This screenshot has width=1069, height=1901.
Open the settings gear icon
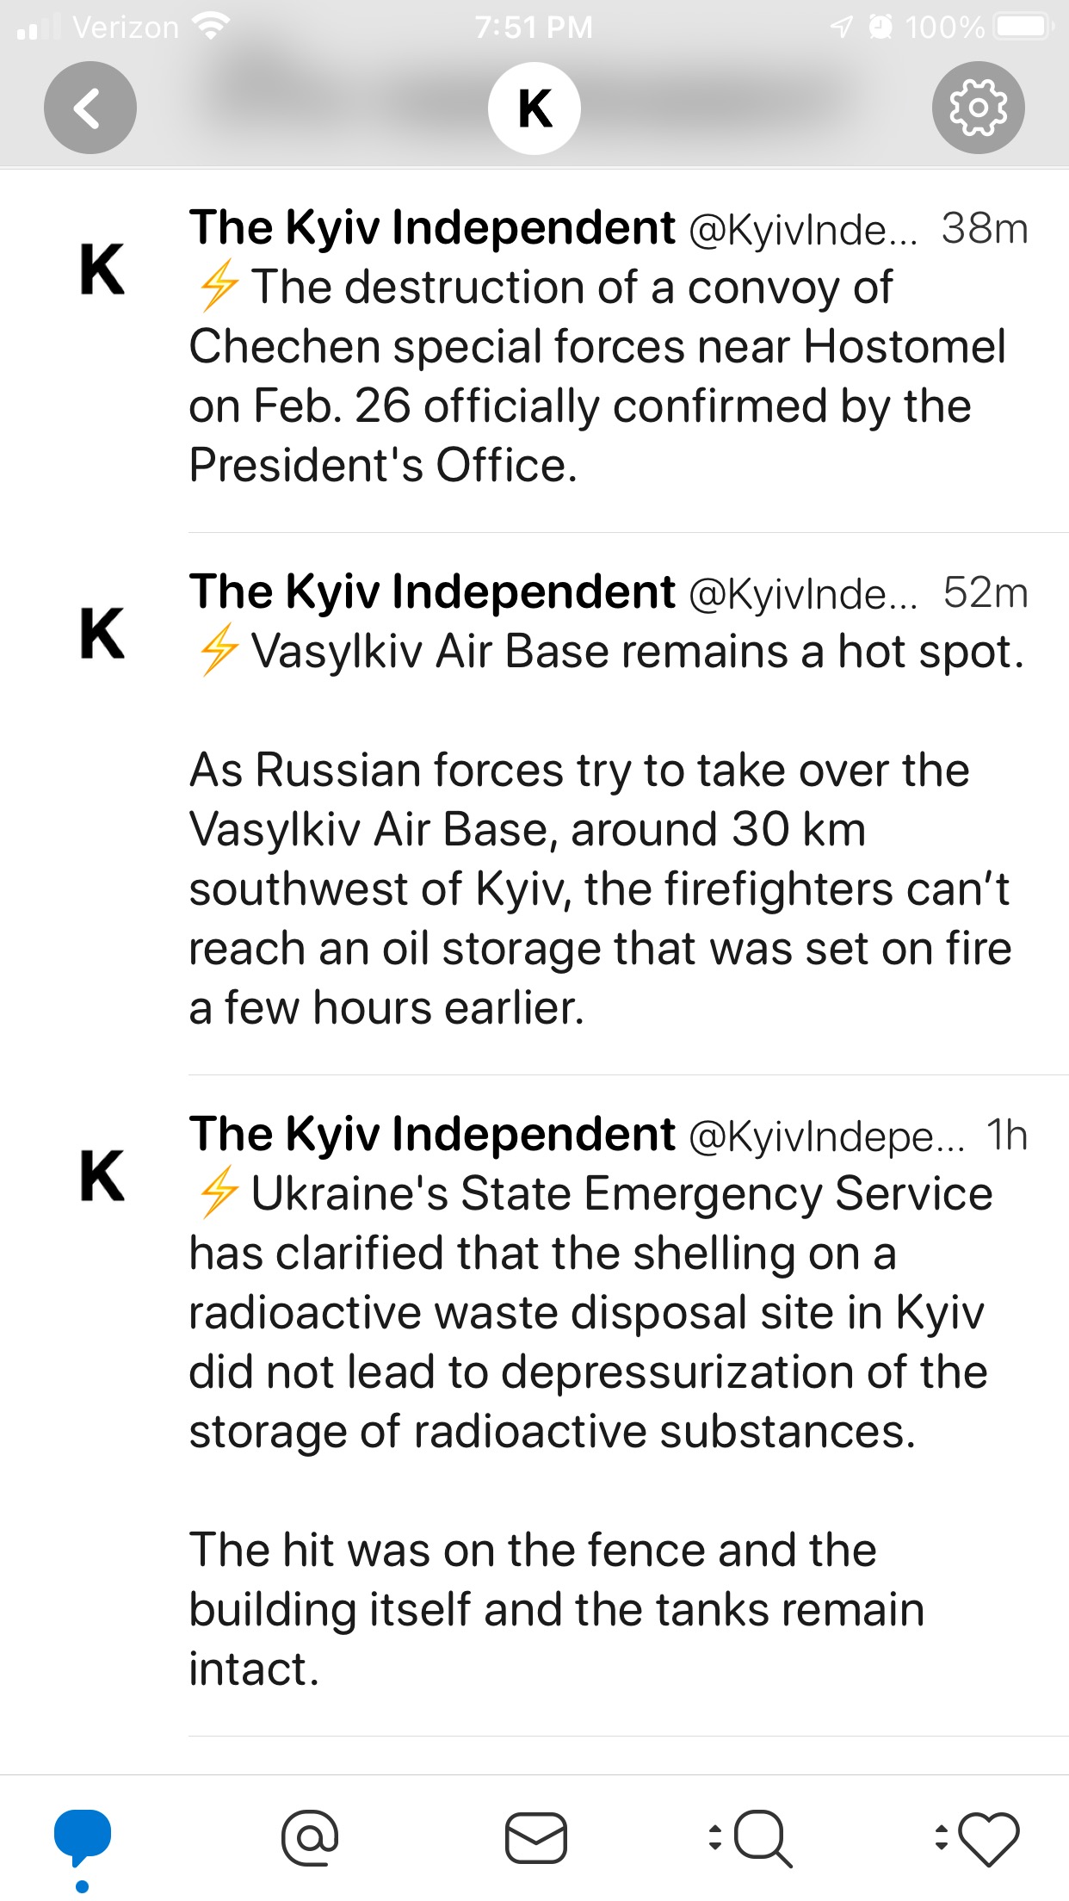[x=978, y=108]
